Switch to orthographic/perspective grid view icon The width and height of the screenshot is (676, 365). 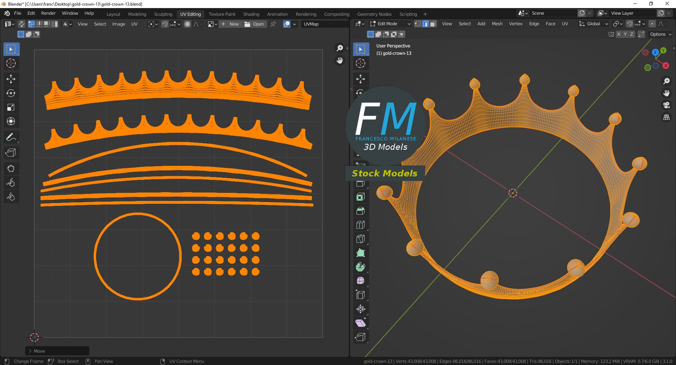[x=666, y=117]
